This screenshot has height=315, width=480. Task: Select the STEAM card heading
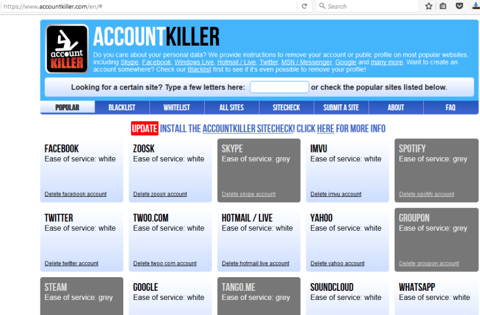point(55,287)
